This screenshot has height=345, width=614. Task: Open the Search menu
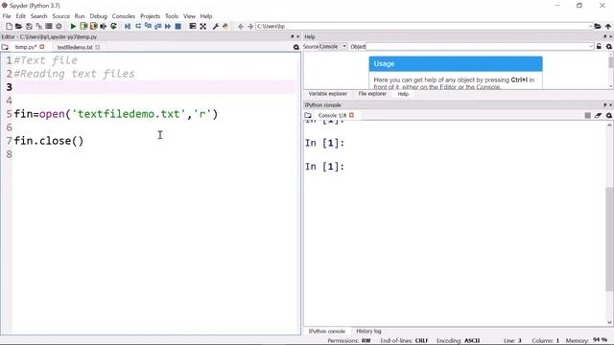coord(38,16)
